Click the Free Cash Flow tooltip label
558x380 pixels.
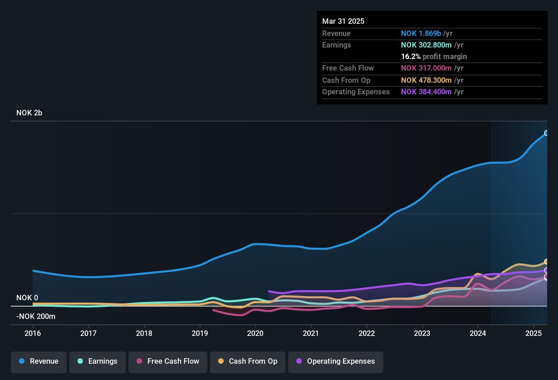coord(348,68)
